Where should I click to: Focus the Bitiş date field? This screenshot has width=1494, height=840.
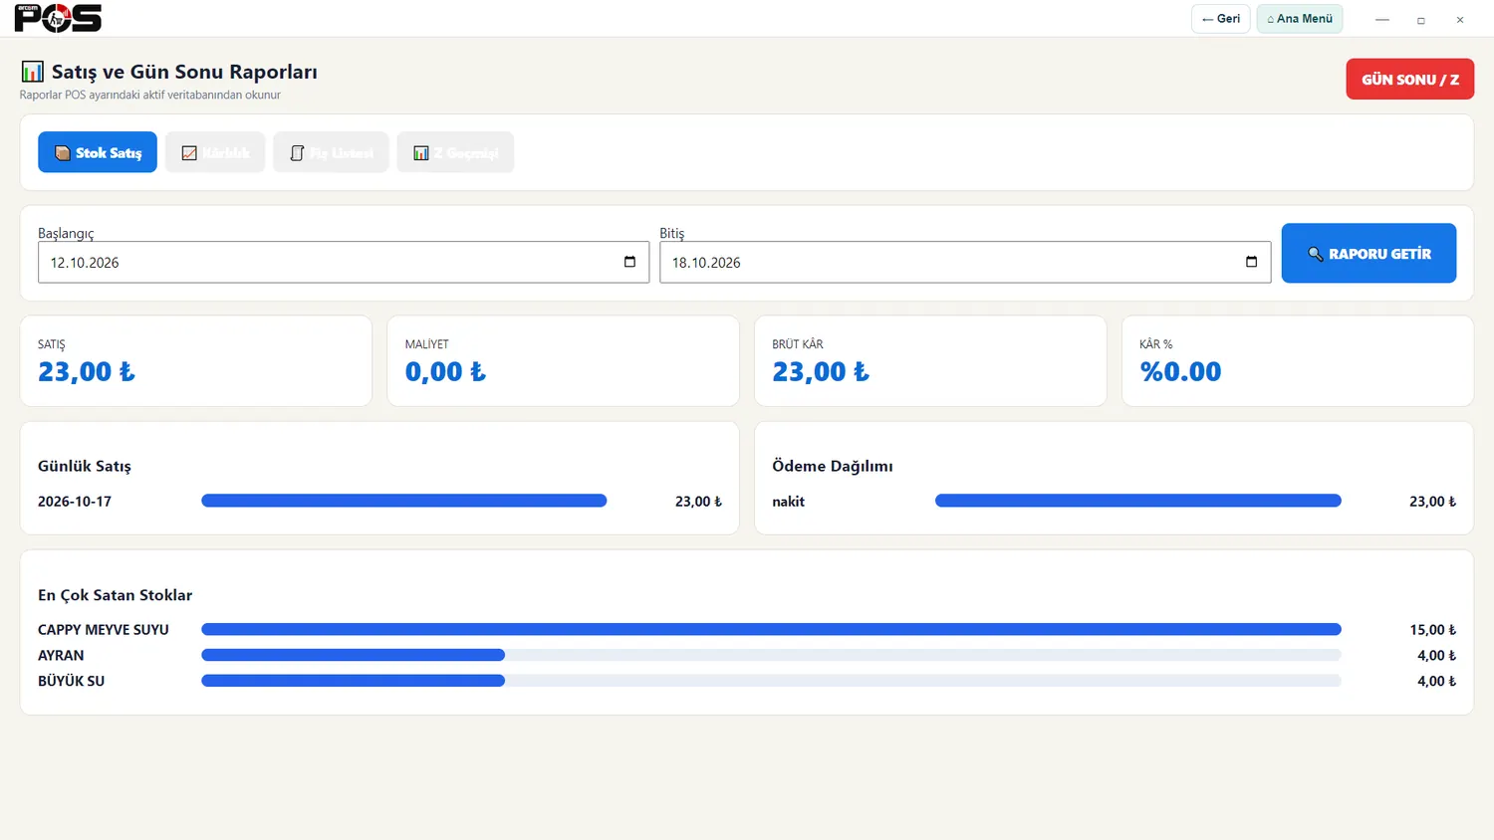(x=965, y=262)
